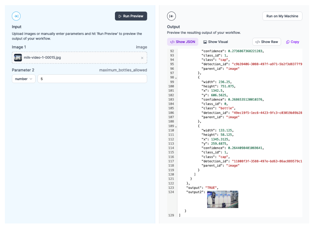Switch to the Show Visual tab
Screen dimensions: 314x226
[216, 42]
